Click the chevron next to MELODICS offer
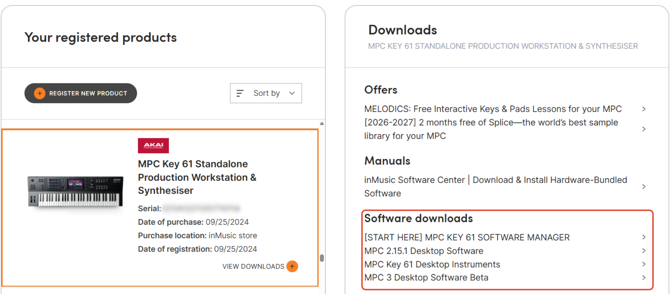 pyautogui.click(x=644, y=109)
